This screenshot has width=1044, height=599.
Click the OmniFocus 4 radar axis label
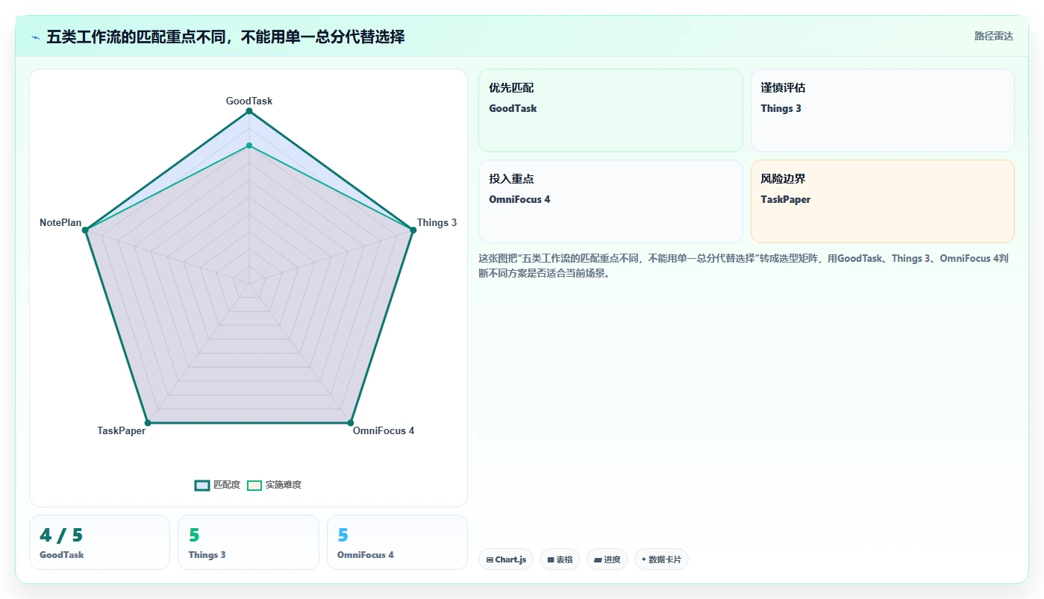[x=384, y=430]
